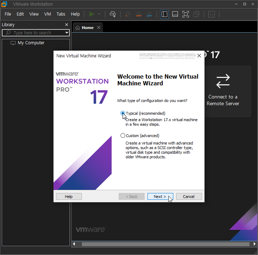The height and width of the screenshot is (255, 258).
Task: Expand the Library search dropdown arrow
Action: (67, 33)
